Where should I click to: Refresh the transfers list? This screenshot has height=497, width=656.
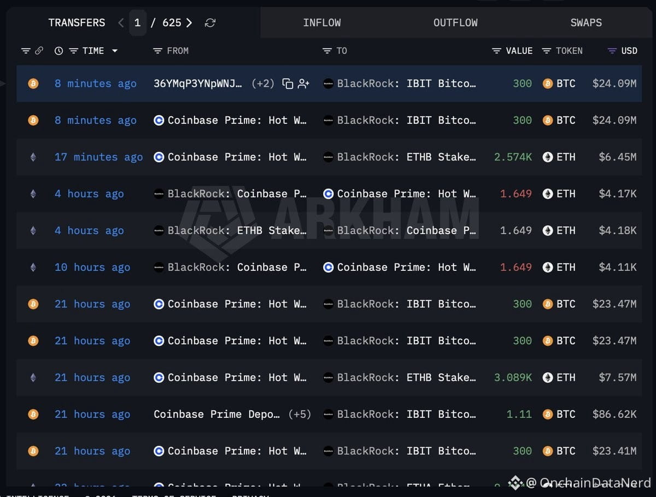tap(210, 23)
